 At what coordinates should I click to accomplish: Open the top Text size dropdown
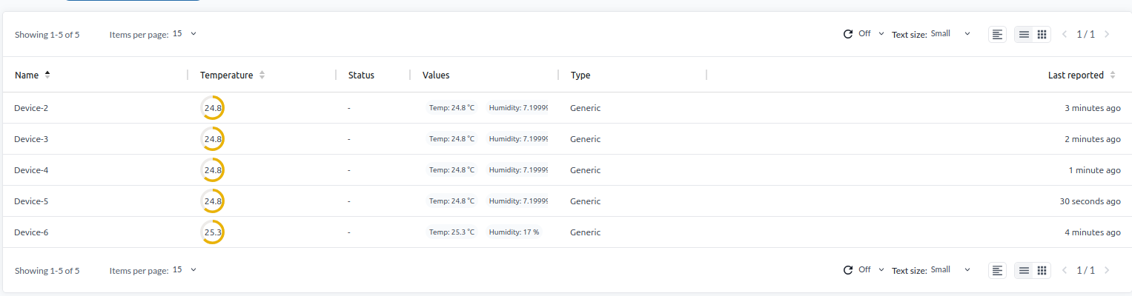pos(950,33)
